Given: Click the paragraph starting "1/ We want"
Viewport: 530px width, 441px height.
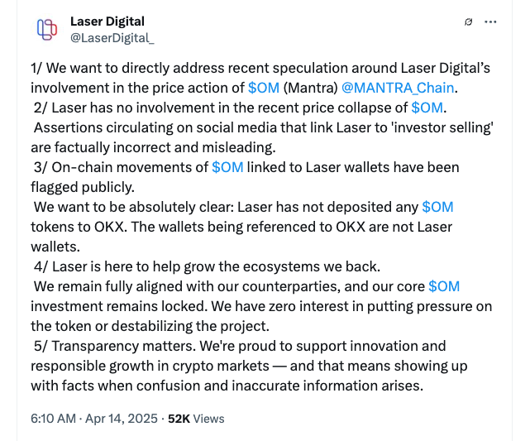Looking at the screenshot, I should [x=132, y=67].
